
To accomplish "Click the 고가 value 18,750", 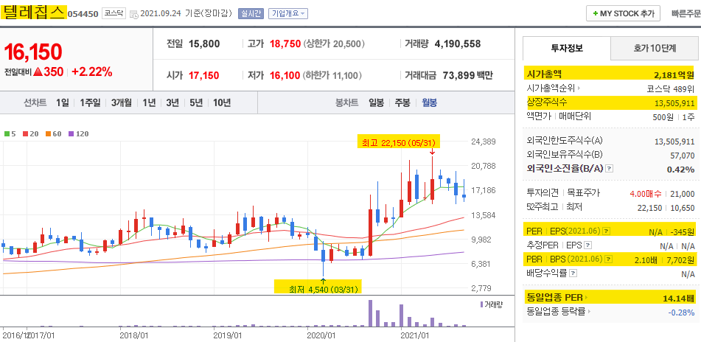I will (285, 43).
